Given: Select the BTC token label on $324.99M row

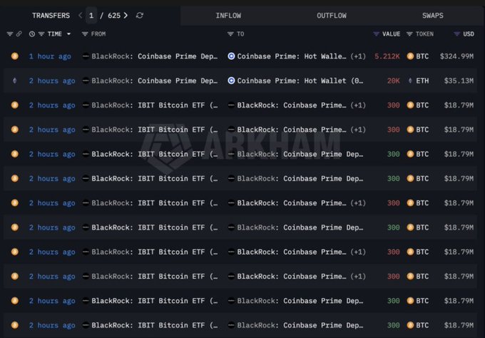Looking at the screenshot, I should tap(422, 56).
